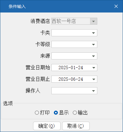Viewport: 123px width, 132px height.
Task: Open the 营业日期止 date picker arrow
Action: click(93, 79)
